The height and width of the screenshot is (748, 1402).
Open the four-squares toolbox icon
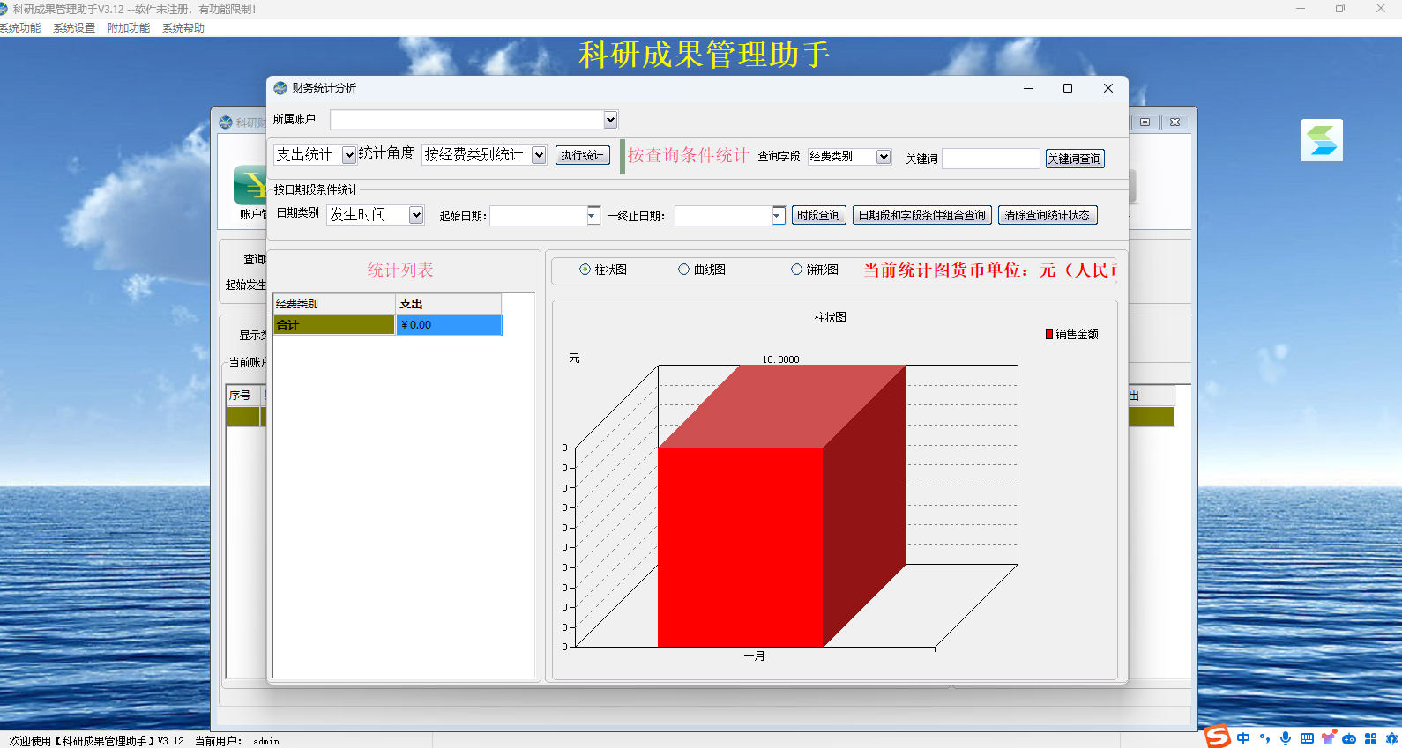tap(1370, 738)
